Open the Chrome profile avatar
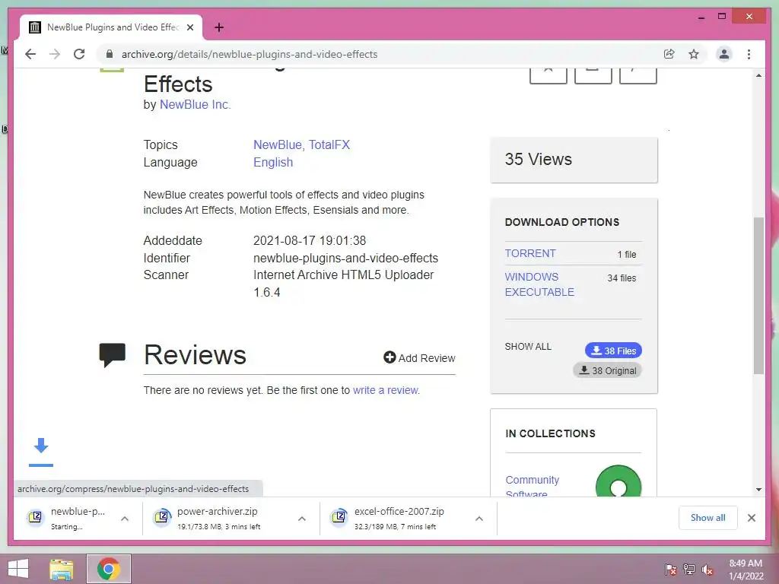Viewport: 779px width, 584px height. (x=724, y=54)
